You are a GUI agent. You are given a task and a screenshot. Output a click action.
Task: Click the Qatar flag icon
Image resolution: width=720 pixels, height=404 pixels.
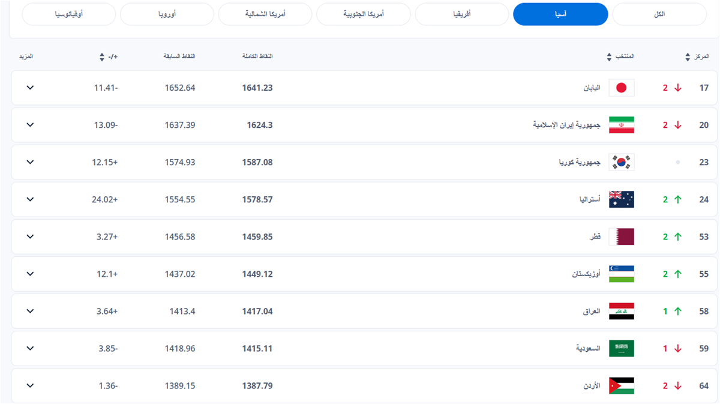(x=621, y=237)
